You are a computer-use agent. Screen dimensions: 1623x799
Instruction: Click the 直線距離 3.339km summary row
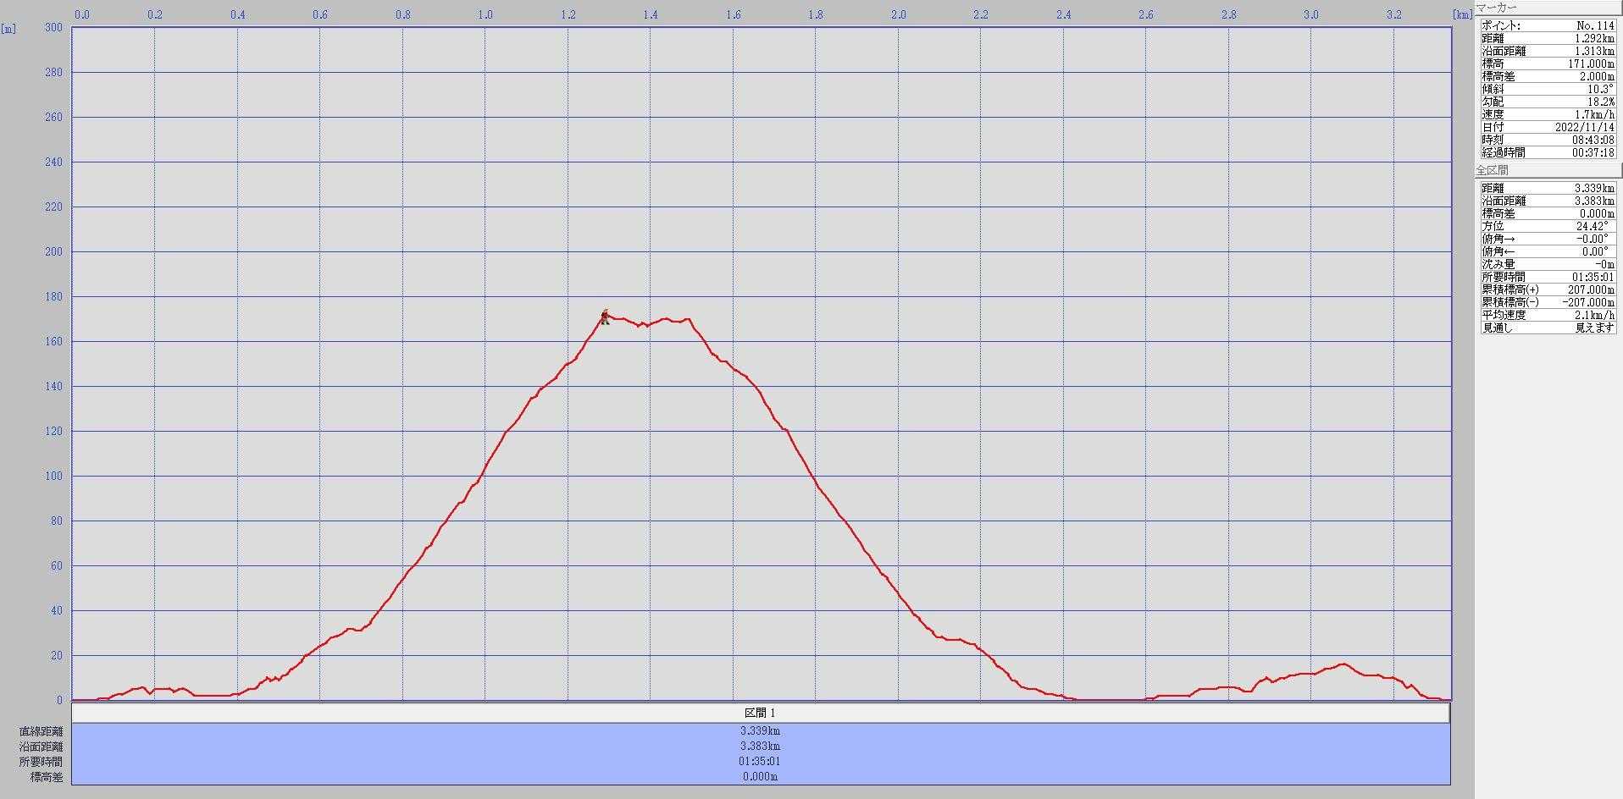click(760, 730)
